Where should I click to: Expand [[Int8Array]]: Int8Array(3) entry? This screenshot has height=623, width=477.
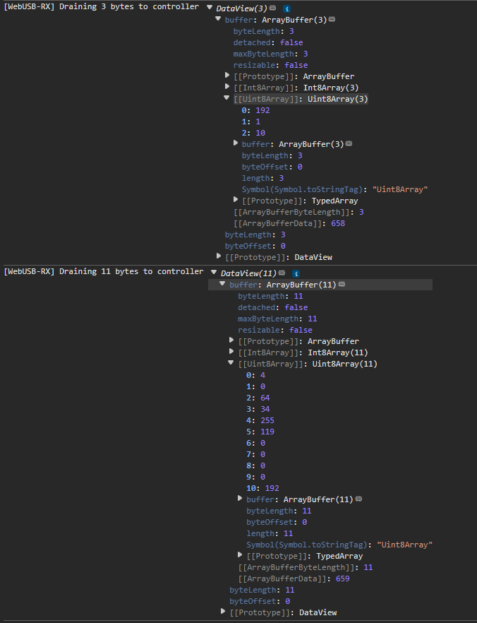[x=228, y=87]
